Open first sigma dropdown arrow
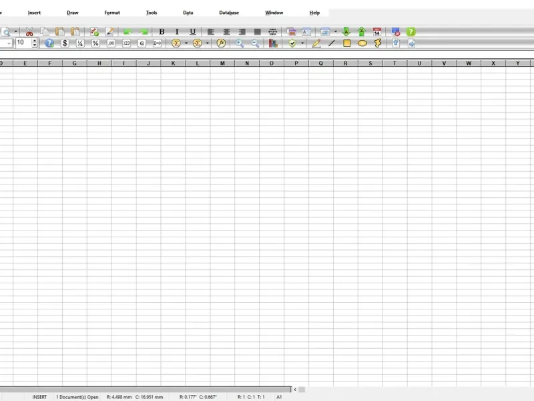Viewport: 534px width, 401px height. (186, 43)
